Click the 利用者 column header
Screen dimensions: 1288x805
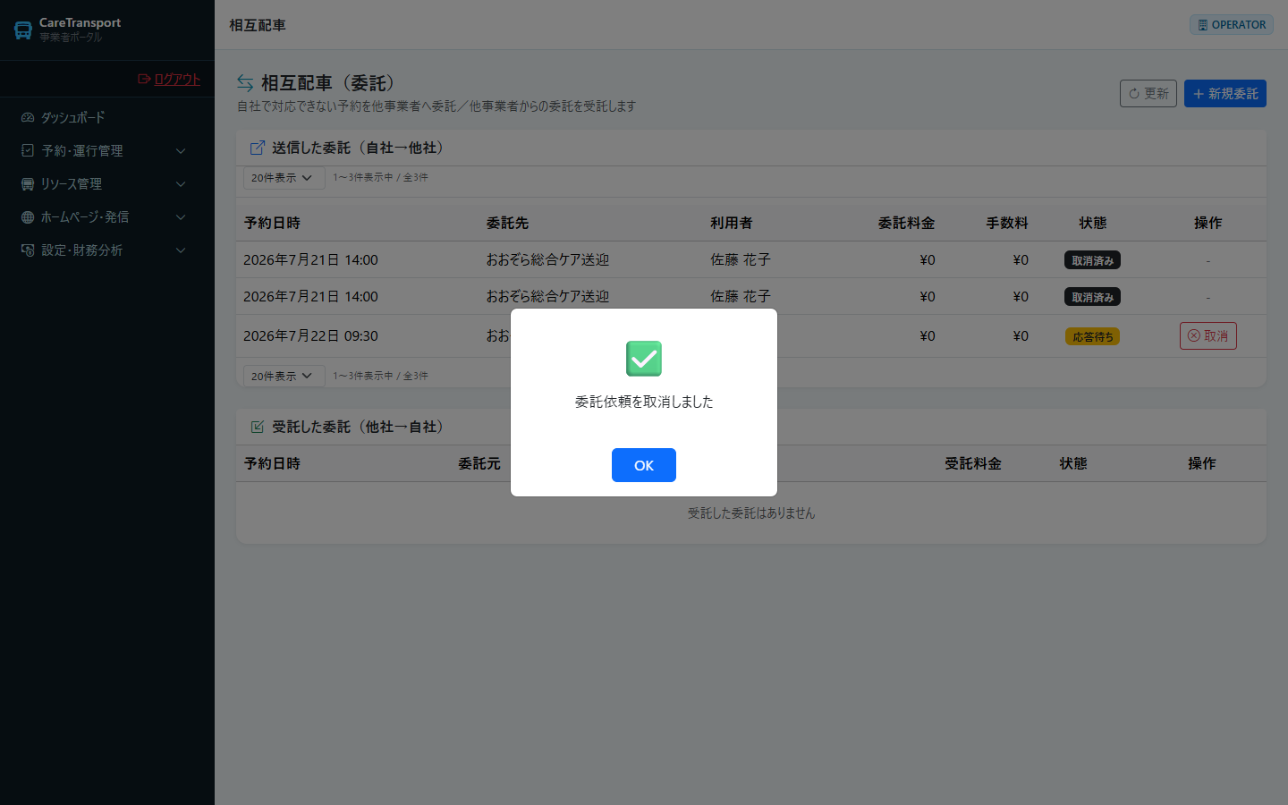click(732, 223)
